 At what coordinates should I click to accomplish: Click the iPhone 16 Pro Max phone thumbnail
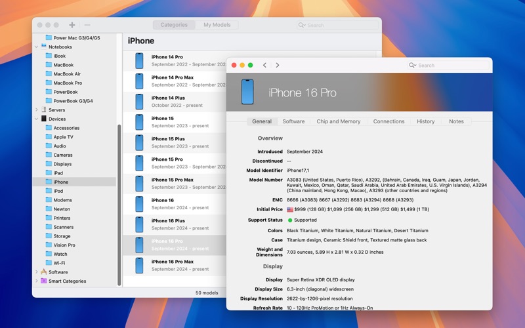139,266
